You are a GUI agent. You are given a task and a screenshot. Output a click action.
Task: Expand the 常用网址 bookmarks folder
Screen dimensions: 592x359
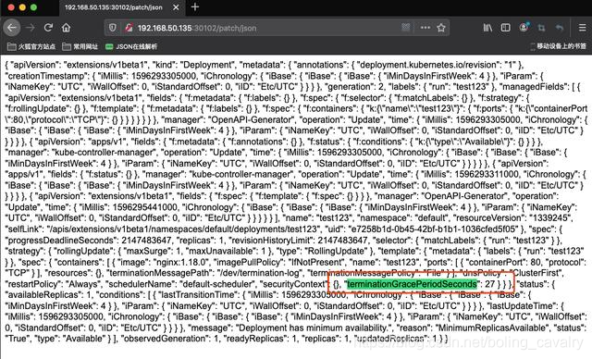tap(80, 46)
